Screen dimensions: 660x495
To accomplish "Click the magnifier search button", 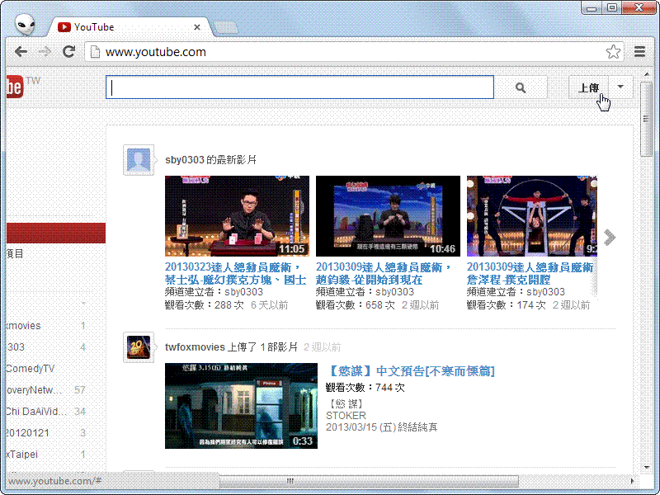I will tap(521, 87).
